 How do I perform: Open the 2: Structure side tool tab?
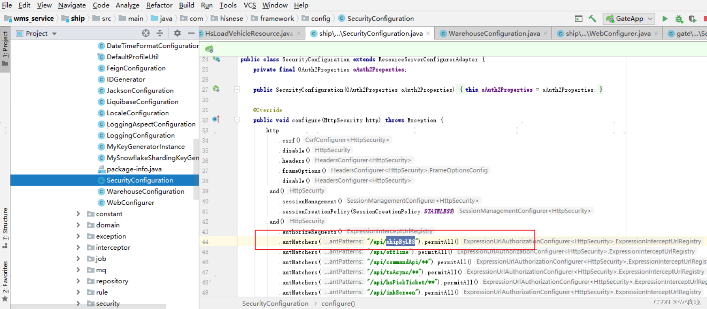[5, 228]
